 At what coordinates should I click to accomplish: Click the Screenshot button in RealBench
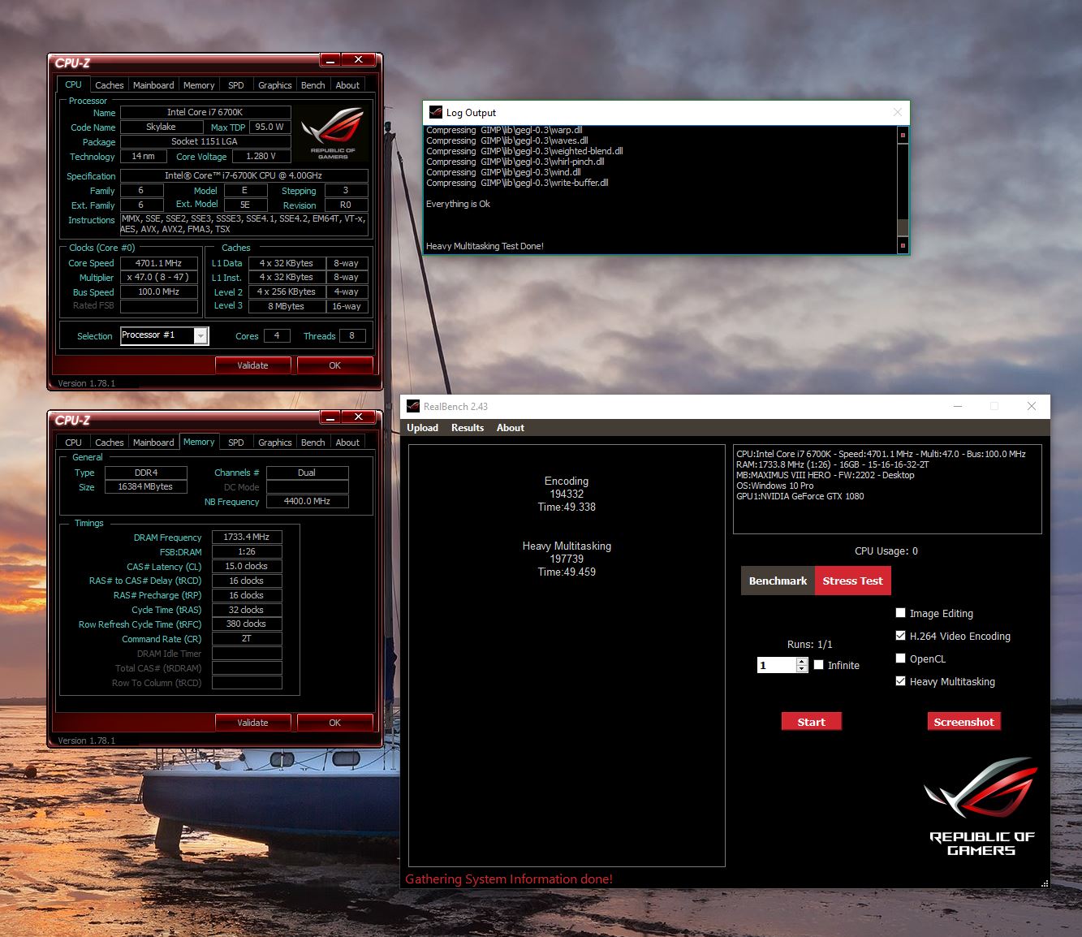click(963, 722)
